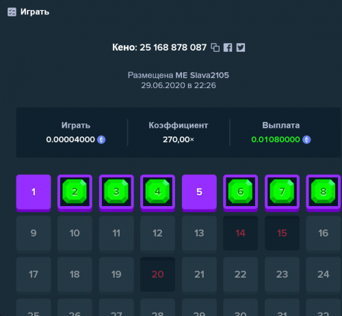342x316 pixels.
Task: Select green gem tile number 7
Action: pos(282,193)
